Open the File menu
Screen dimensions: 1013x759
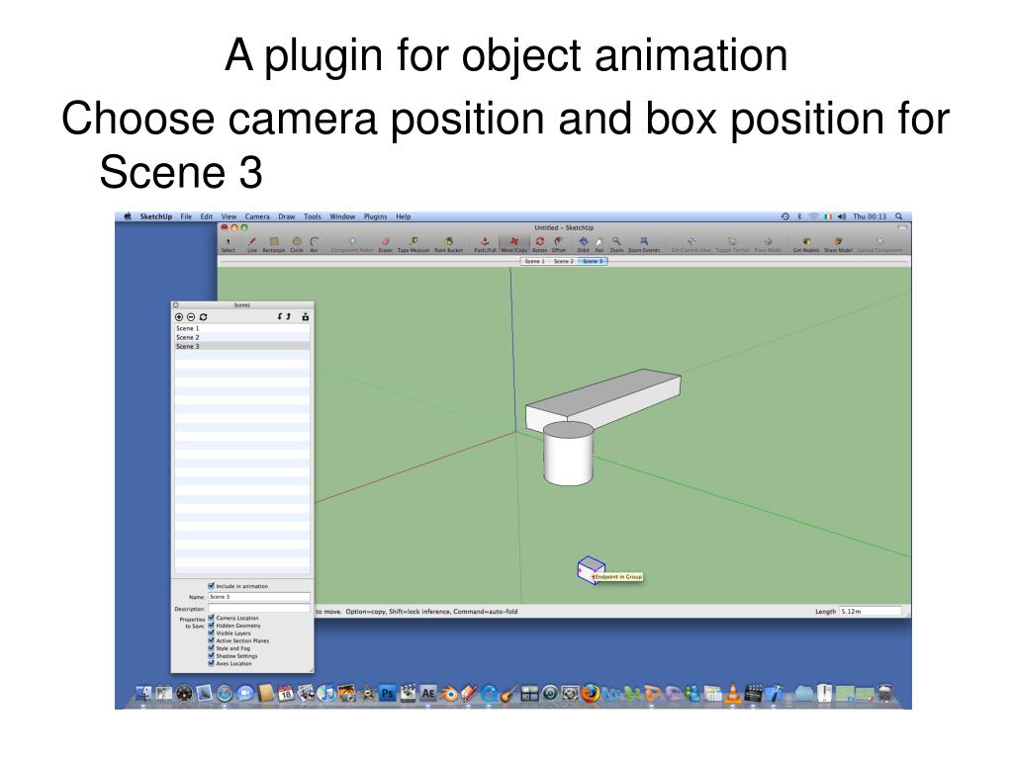[186, 216]
